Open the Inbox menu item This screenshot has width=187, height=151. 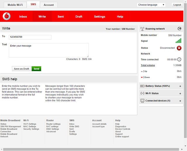coord(23,17)
